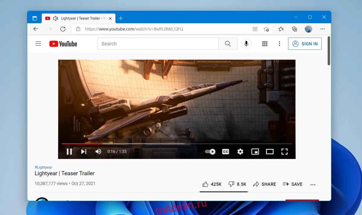
Task: Close the Lightyear tab
Action: 110,18
